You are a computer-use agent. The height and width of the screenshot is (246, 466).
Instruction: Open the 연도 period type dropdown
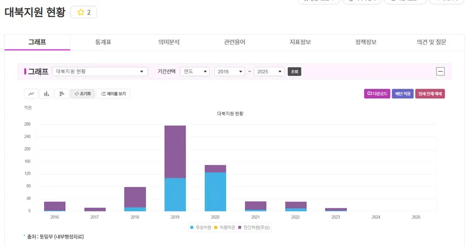point(195,71)
